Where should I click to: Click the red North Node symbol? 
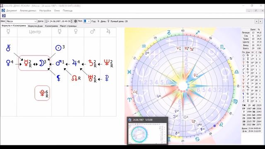(75, 78)
